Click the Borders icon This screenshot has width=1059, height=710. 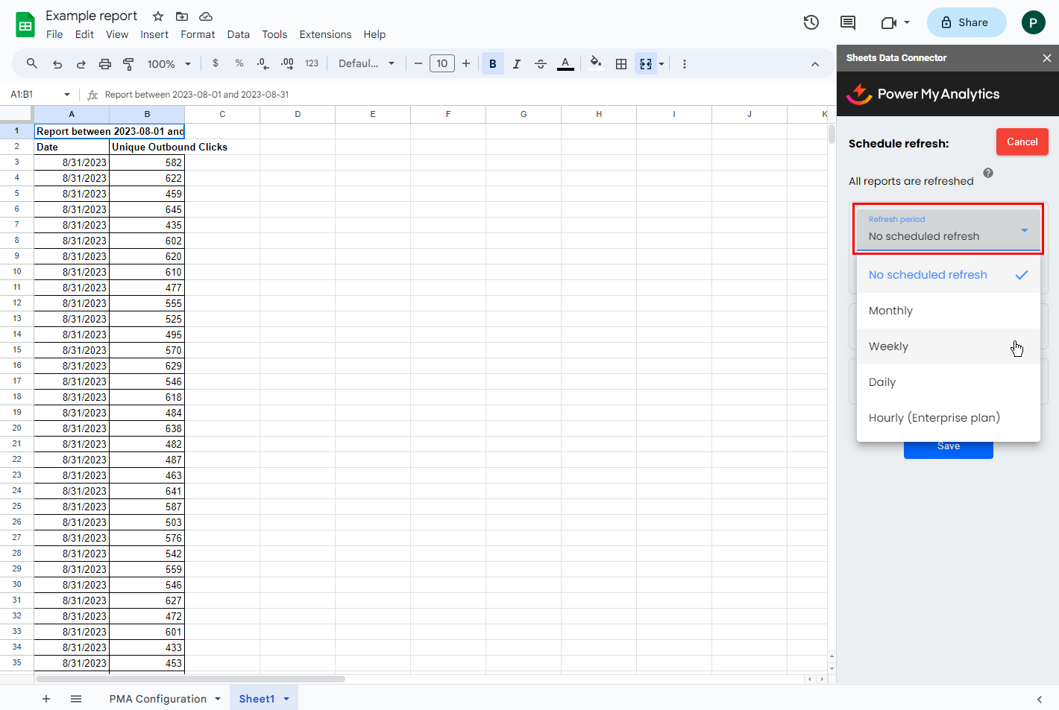point(621,64)
